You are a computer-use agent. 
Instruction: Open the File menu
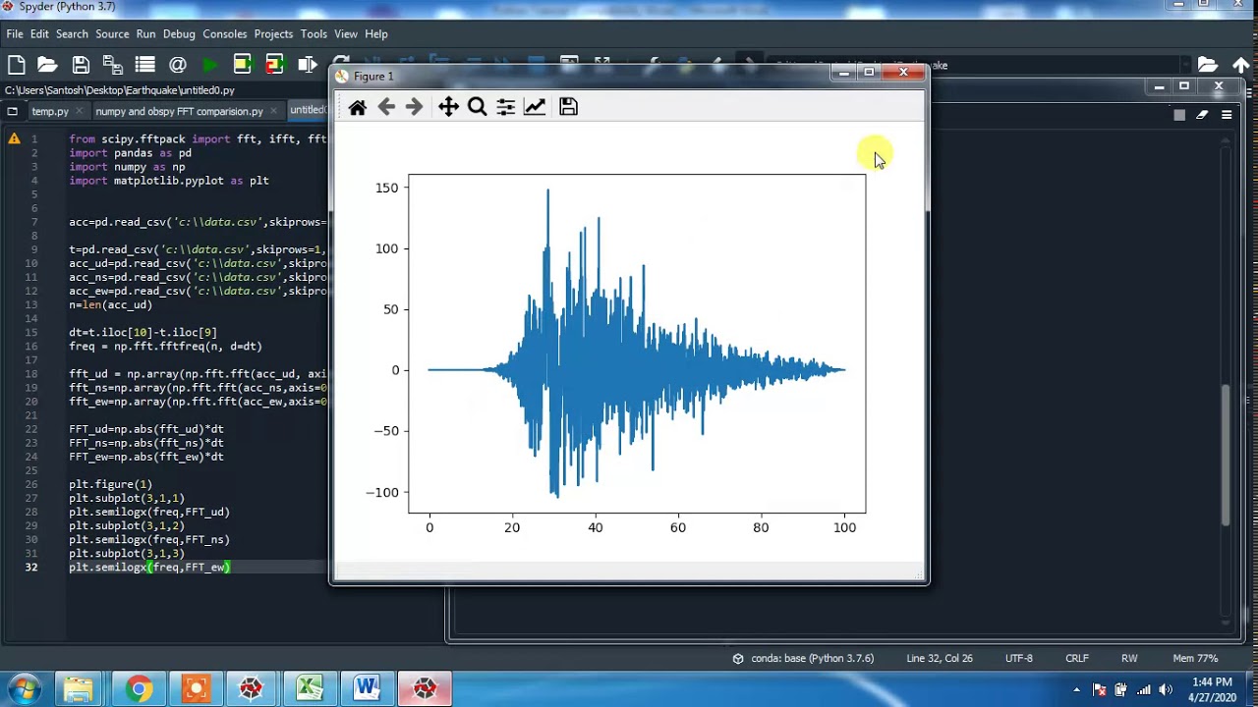tap(15, 33)
